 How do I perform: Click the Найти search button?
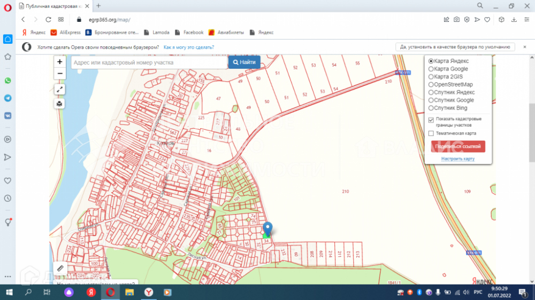pos(244,62)
